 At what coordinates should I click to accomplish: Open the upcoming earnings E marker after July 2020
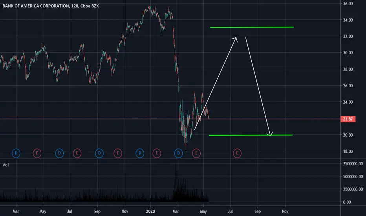coord(237,153)
